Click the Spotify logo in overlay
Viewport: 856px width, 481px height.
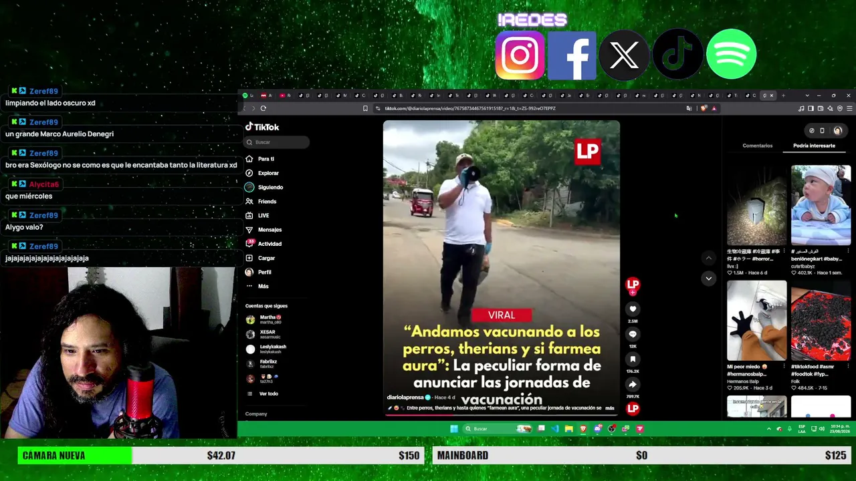(x=731, y=54)
